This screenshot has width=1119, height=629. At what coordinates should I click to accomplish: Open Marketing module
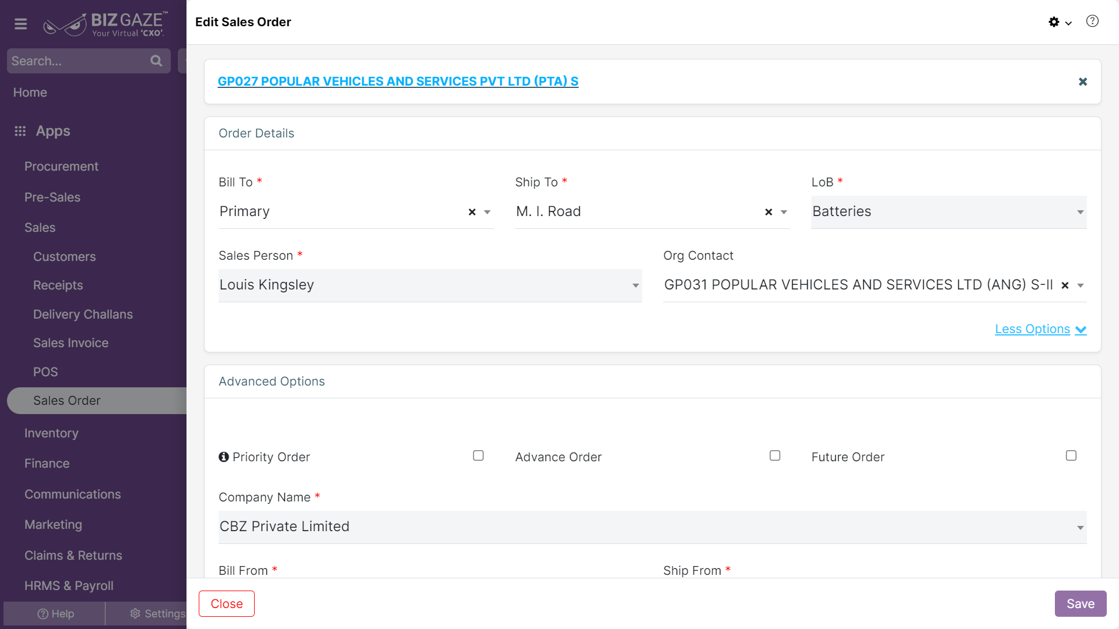pos(53,525)
